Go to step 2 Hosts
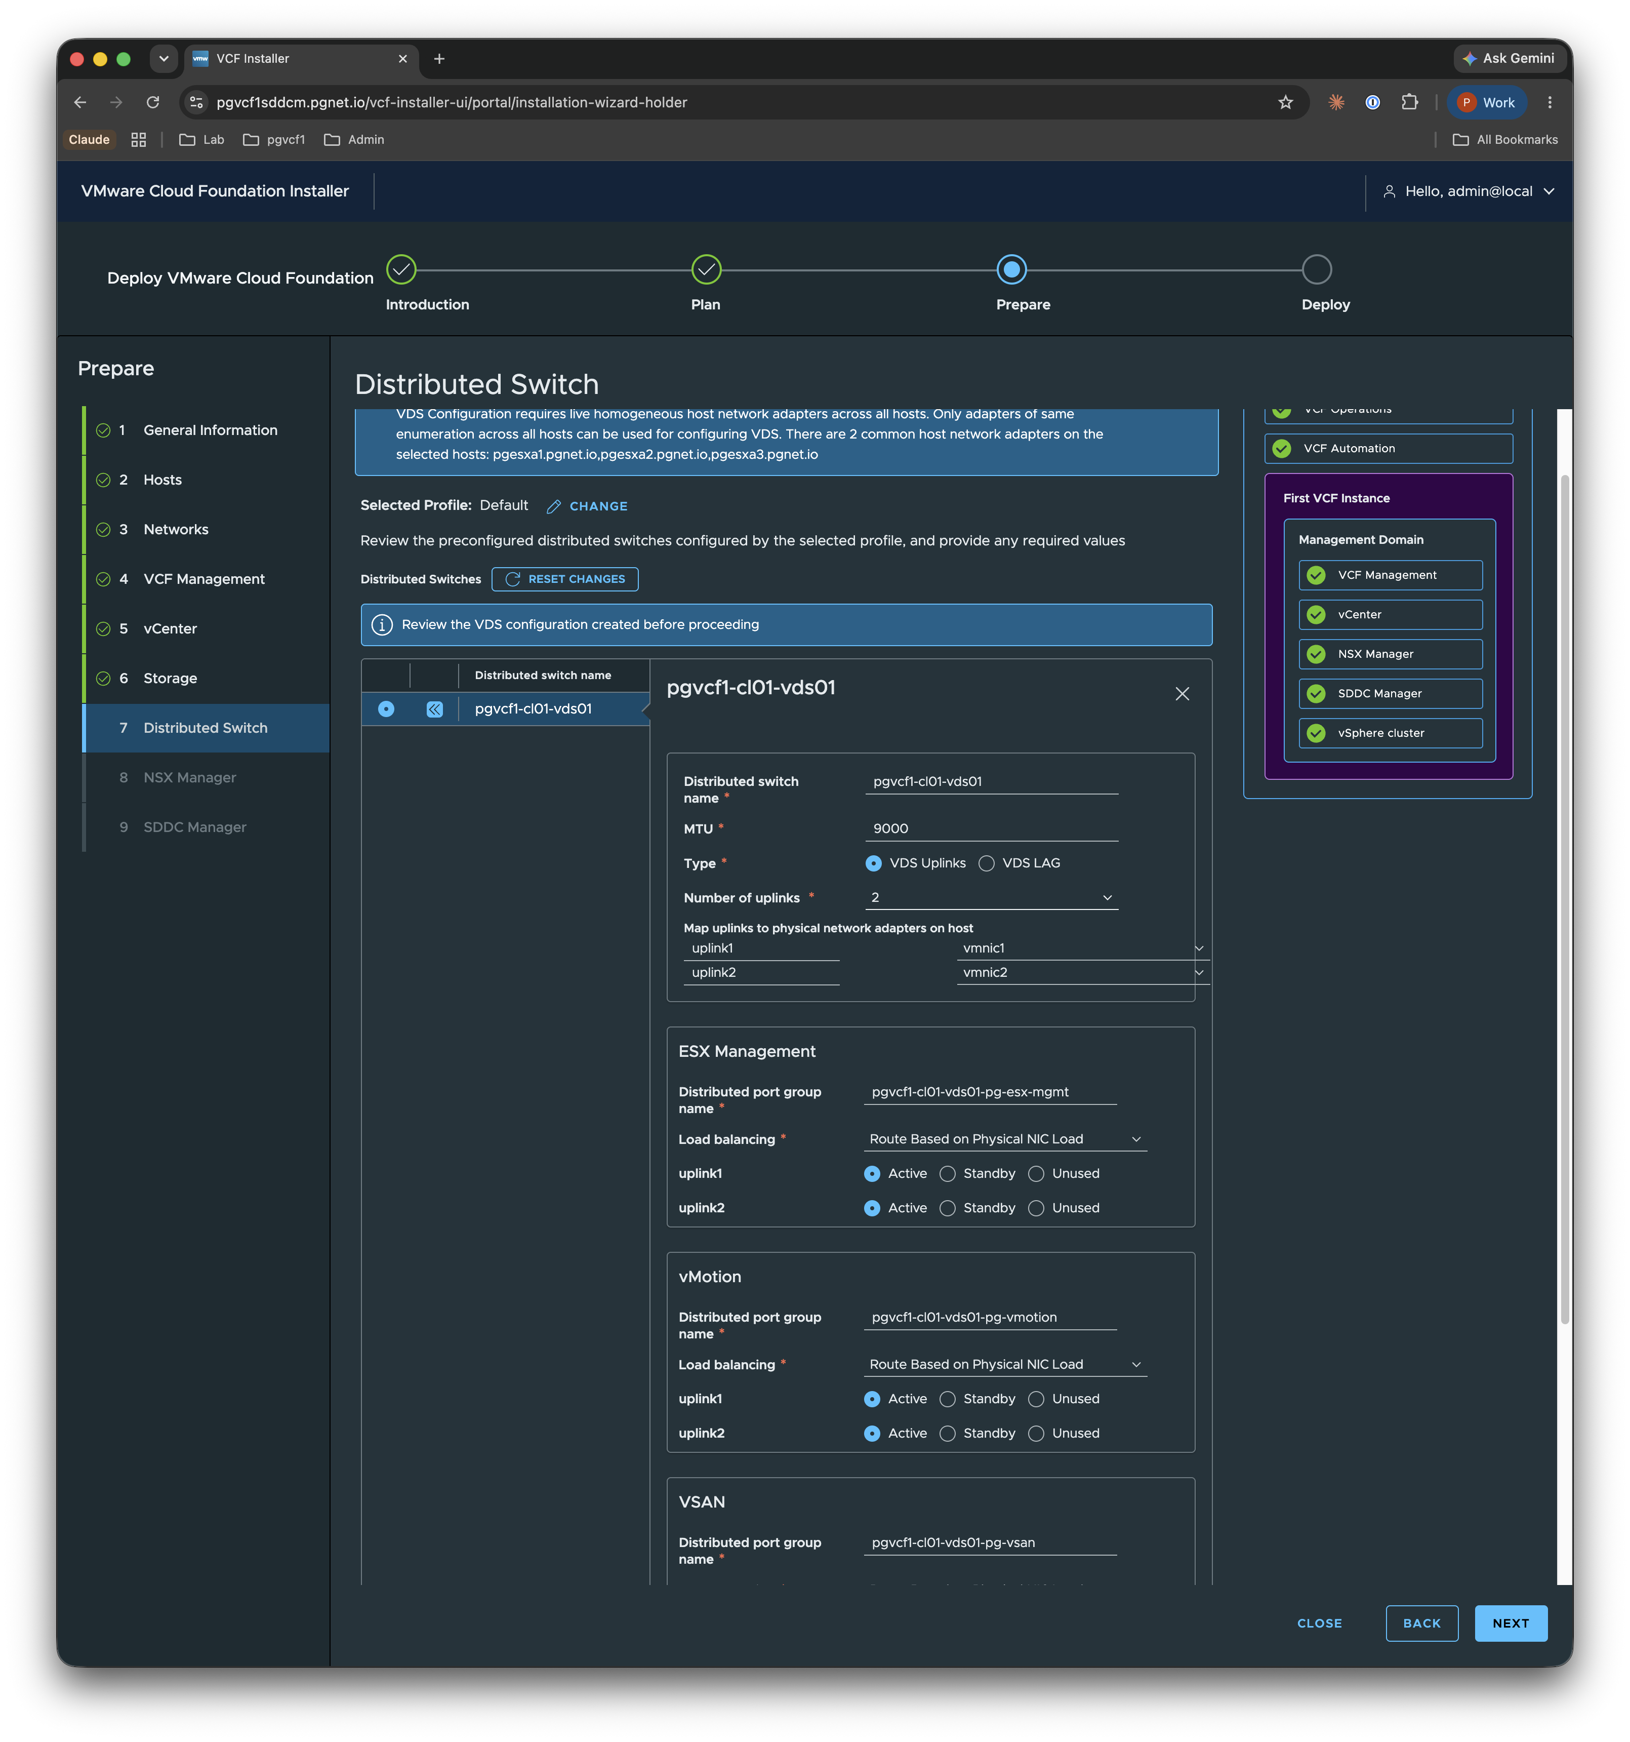Screen dimensions: 1630x1742 (x=206, y=480)
